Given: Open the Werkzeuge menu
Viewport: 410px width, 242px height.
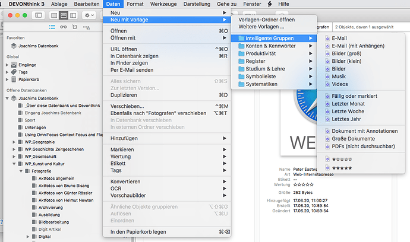Looking at the screenshot, I should (163, 4).
